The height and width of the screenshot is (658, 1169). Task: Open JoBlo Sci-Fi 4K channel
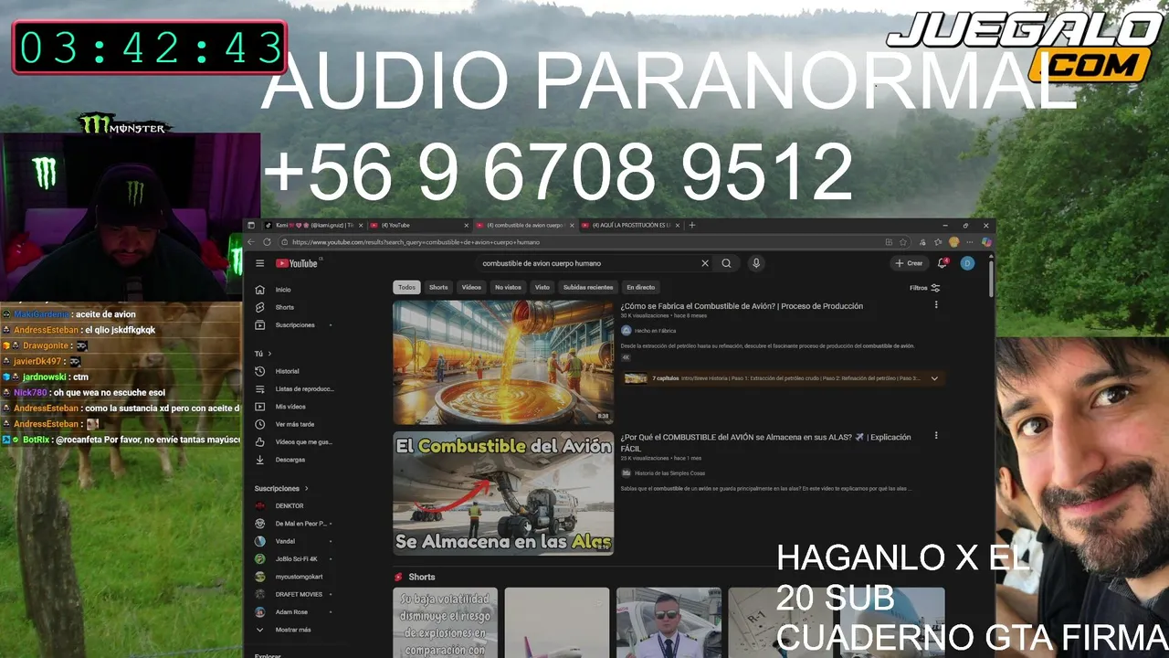pos(296,558)
